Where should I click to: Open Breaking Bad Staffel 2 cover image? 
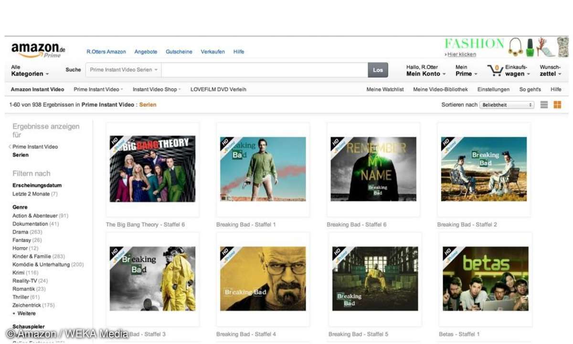click(484, 169)
